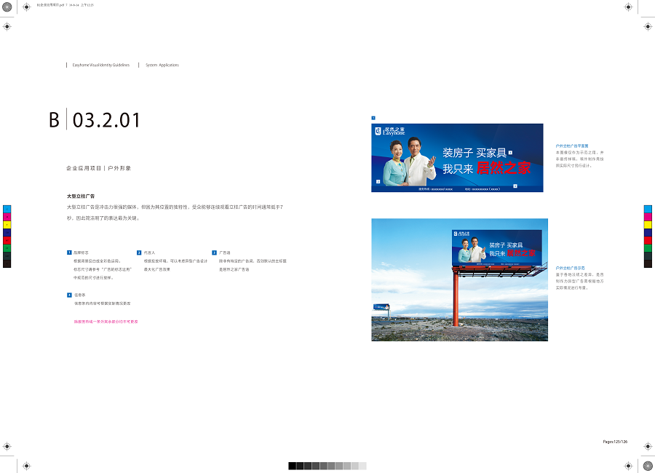The height and width of the screenshot is (473, 655).
Task: Click the header text "Easyhome Visual Identity Guidelines"
Action: tap(101, 65)
